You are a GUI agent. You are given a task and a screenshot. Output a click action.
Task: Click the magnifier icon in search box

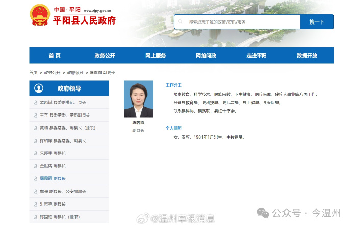(181, 22)
